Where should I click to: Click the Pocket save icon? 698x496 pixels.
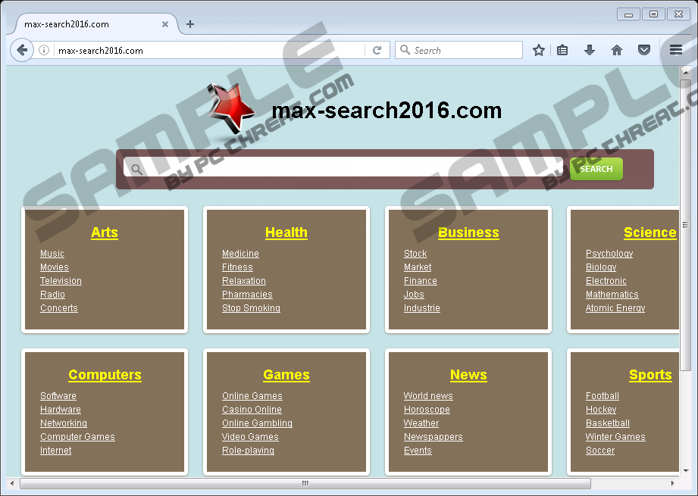[643, 51]
